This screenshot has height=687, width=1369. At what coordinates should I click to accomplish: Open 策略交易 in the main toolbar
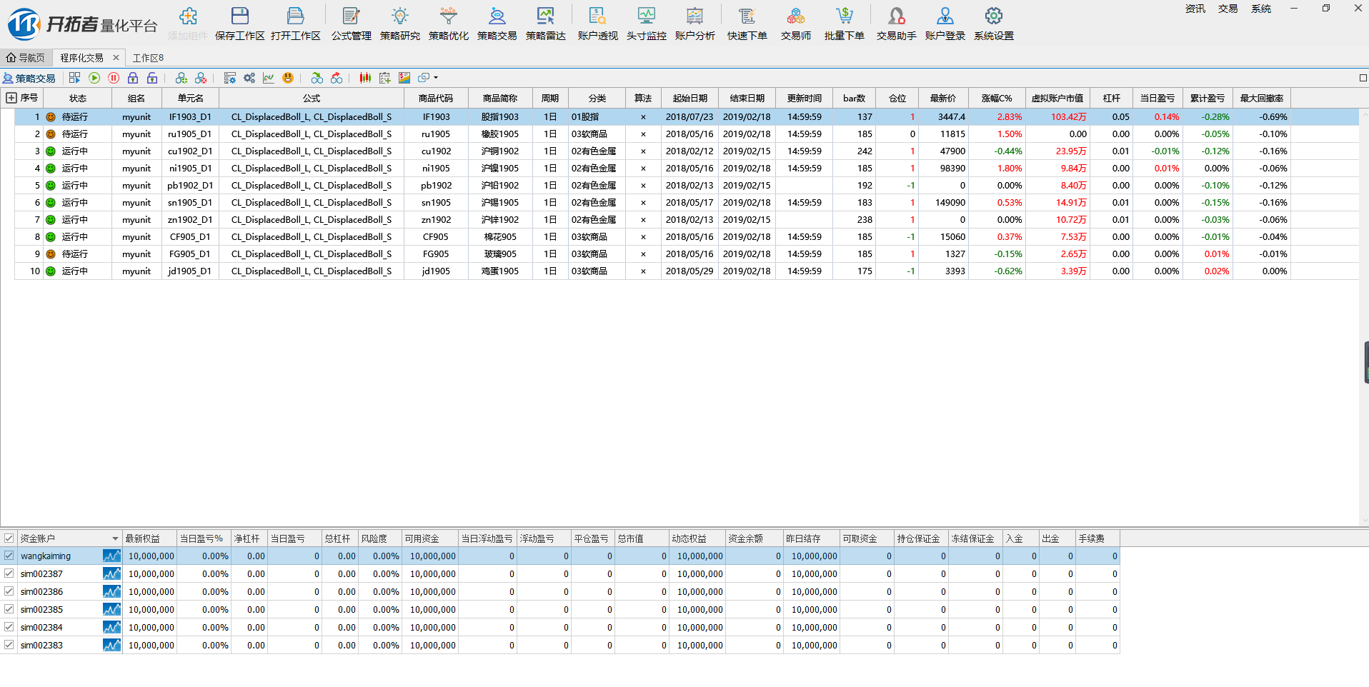497,24
